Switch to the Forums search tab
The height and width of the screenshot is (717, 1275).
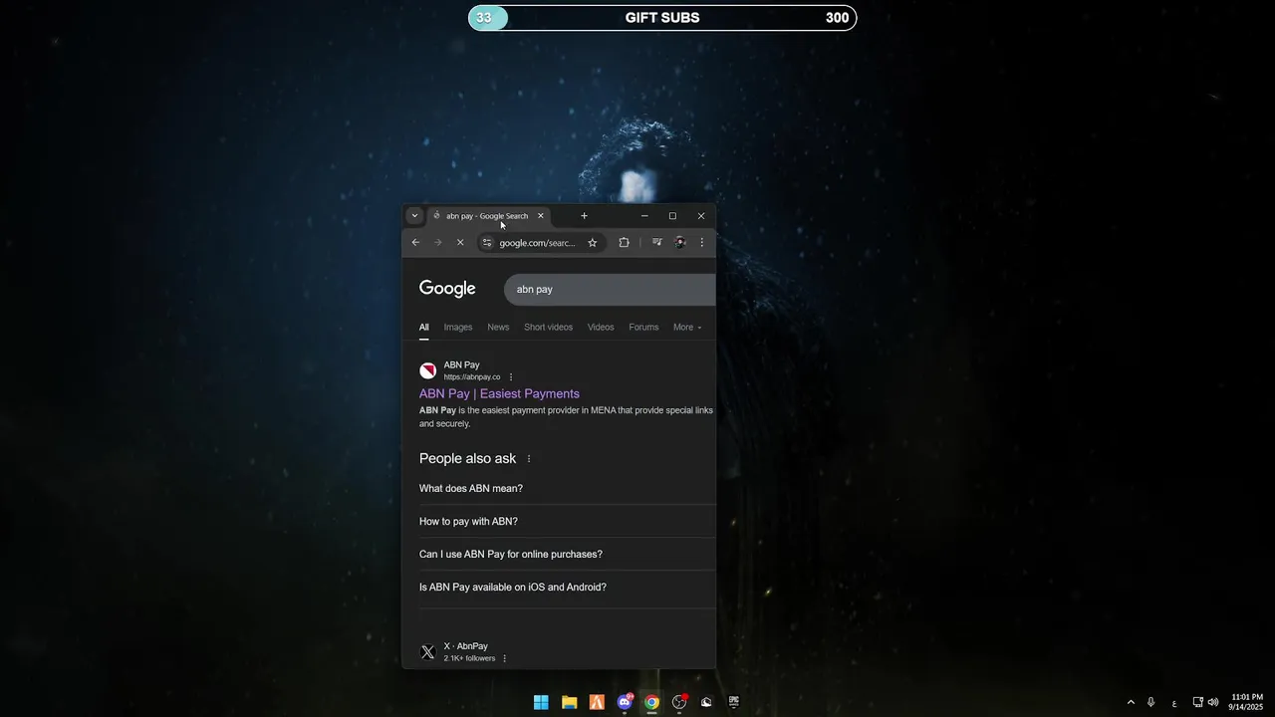643,327
